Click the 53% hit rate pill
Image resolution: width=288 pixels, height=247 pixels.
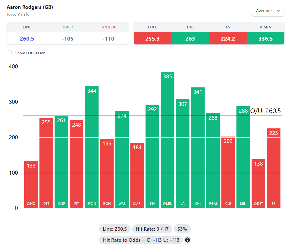click(x=182, y=229)
